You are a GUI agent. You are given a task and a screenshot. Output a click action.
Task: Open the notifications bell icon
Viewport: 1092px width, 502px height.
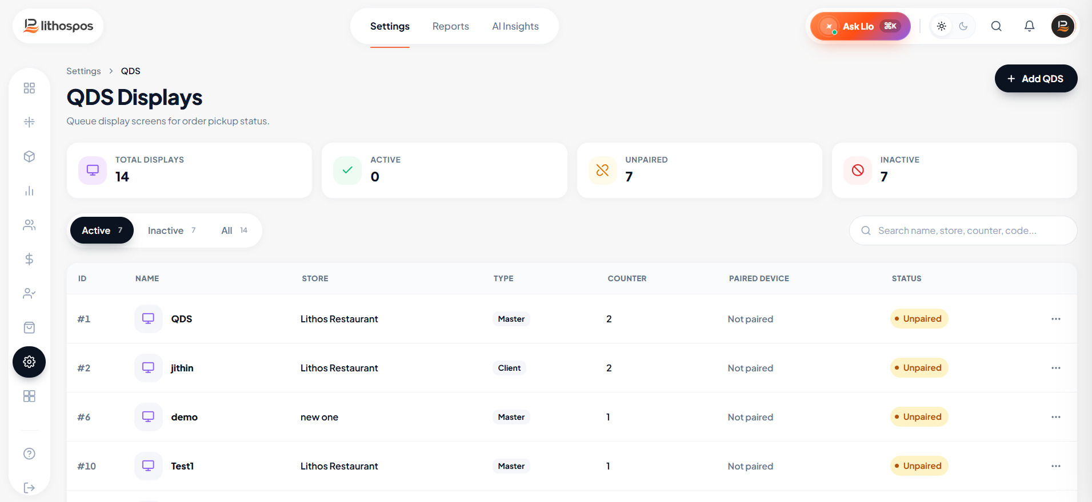[x=1029, y=26]
